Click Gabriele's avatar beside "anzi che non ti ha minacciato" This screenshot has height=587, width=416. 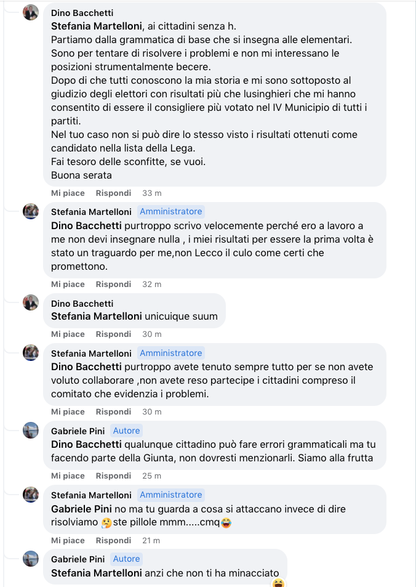point(31,559)
